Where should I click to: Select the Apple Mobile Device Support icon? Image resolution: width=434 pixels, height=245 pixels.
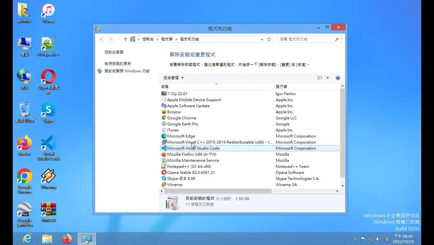coord(164,100)
